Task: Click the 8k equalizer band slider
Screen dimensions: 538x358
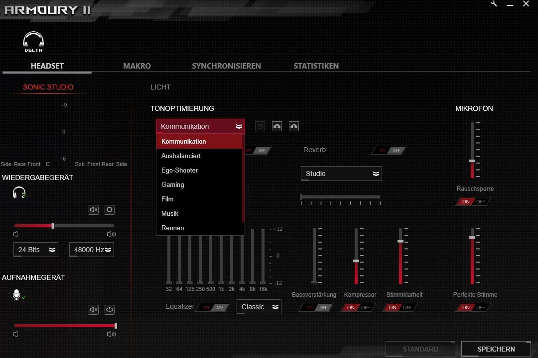Action: pyautogui.click(x=253, y=256)
